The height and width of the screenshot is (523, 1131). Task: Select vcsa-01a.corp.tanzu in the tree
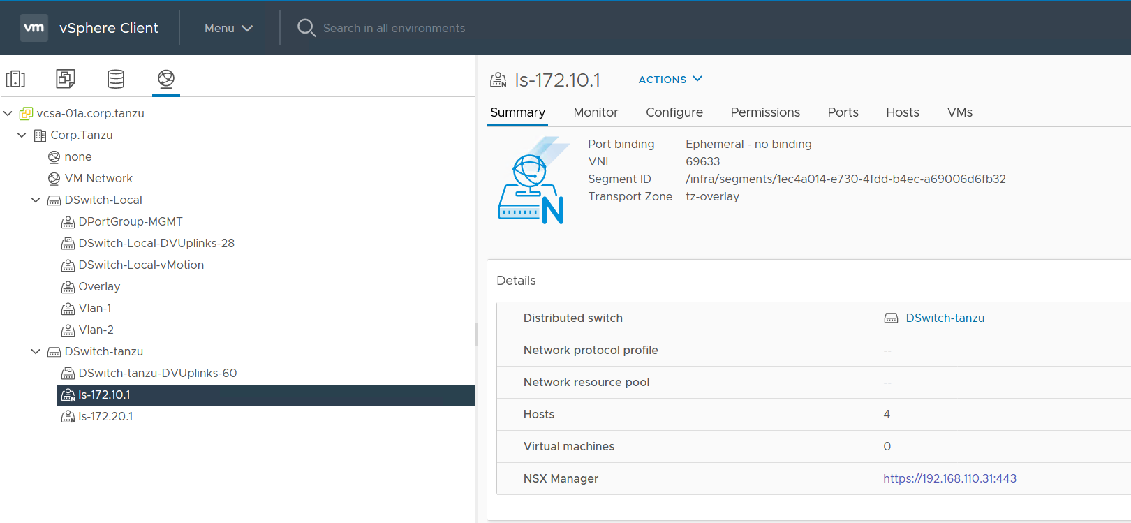pos(91,113)
